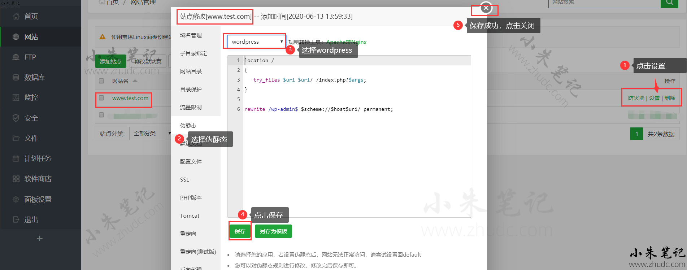Open FTP via its sidebar icon

(x=16, y=57)
